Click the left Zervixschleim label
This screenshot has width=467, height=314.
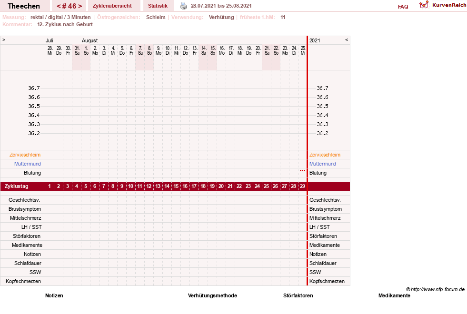point(25,155)
